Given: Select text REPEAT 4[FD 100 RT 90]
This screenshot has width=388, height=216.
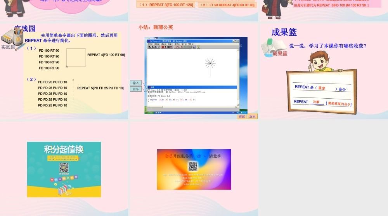Looking at the screenshot, I should pyautogui.click(x=106, y=55).
